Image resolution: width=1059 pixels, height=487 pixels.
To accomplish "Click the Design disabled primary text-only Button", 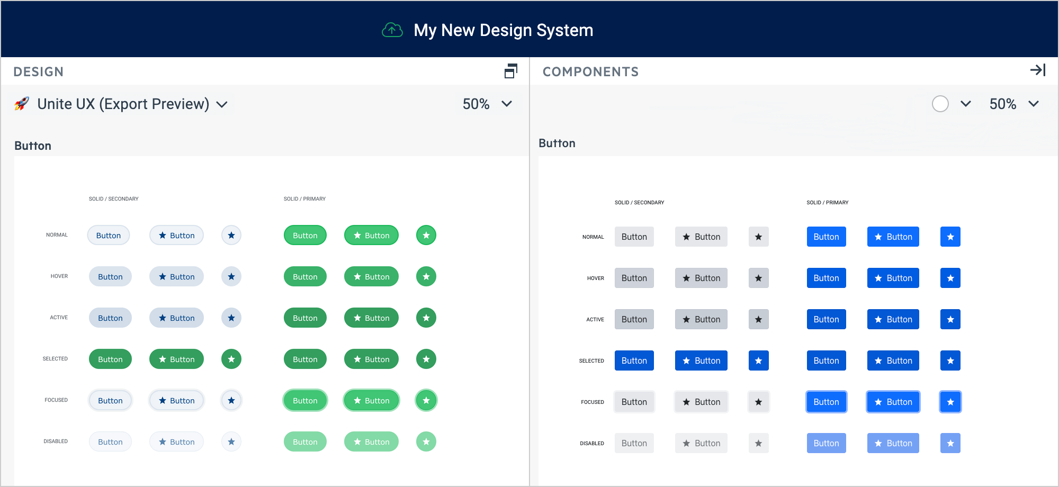I will pos(305,442).
